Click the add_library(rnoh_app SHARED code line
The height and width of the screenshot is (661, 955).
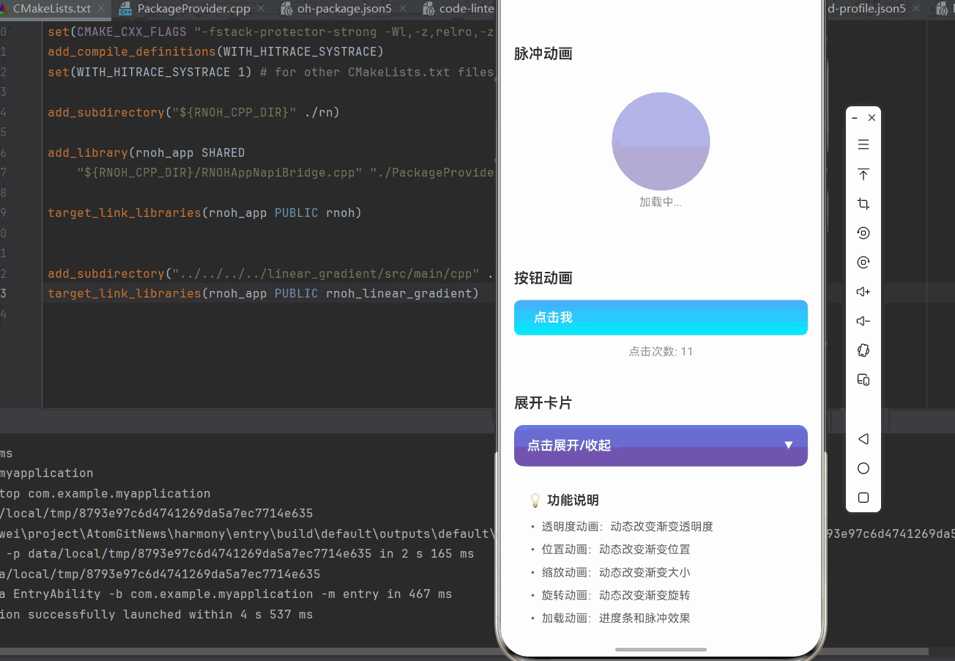(146, 152)
